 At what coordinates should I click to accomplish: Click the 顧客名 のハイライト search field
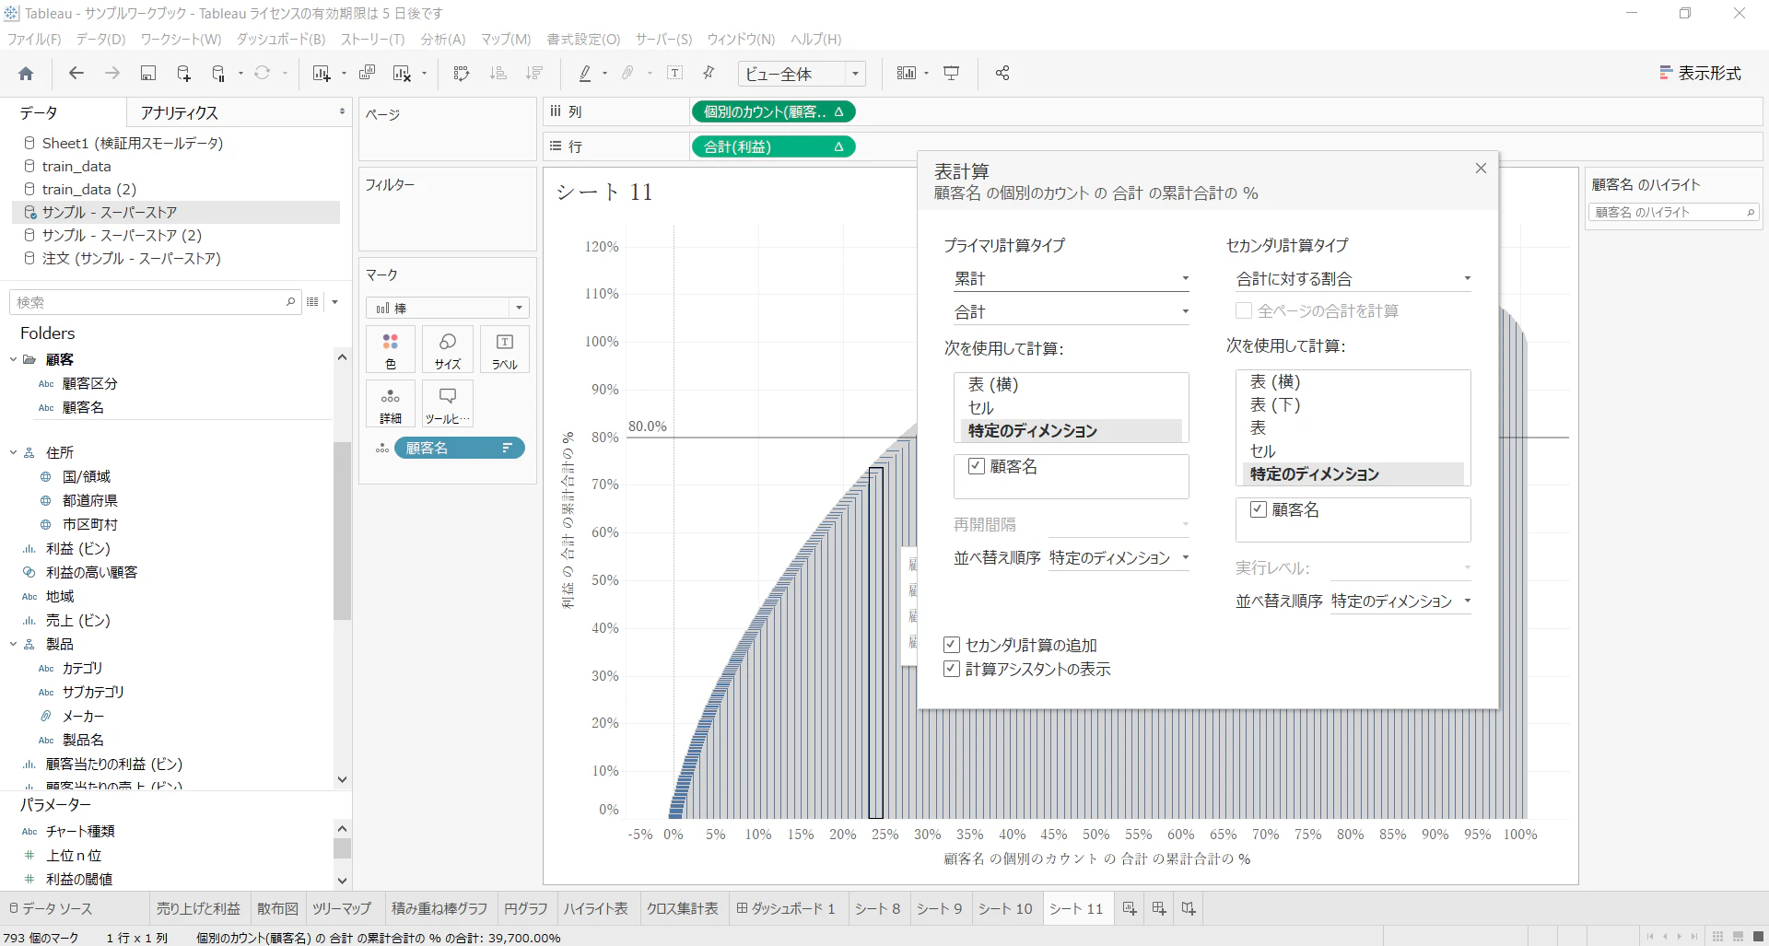[1672, 212]
